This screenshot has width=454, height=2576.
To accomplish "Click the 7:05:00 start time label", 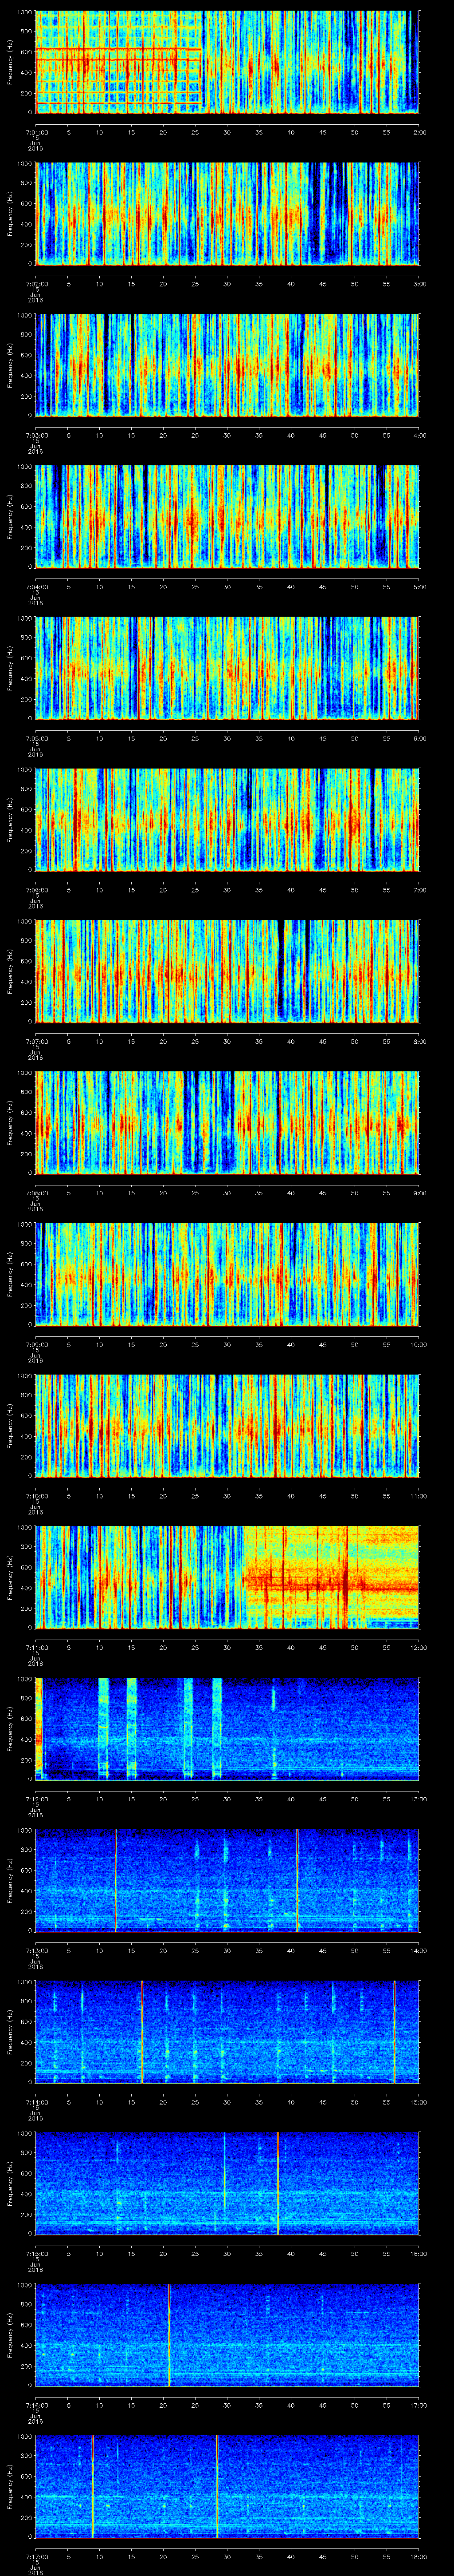I will coord(36,738).
